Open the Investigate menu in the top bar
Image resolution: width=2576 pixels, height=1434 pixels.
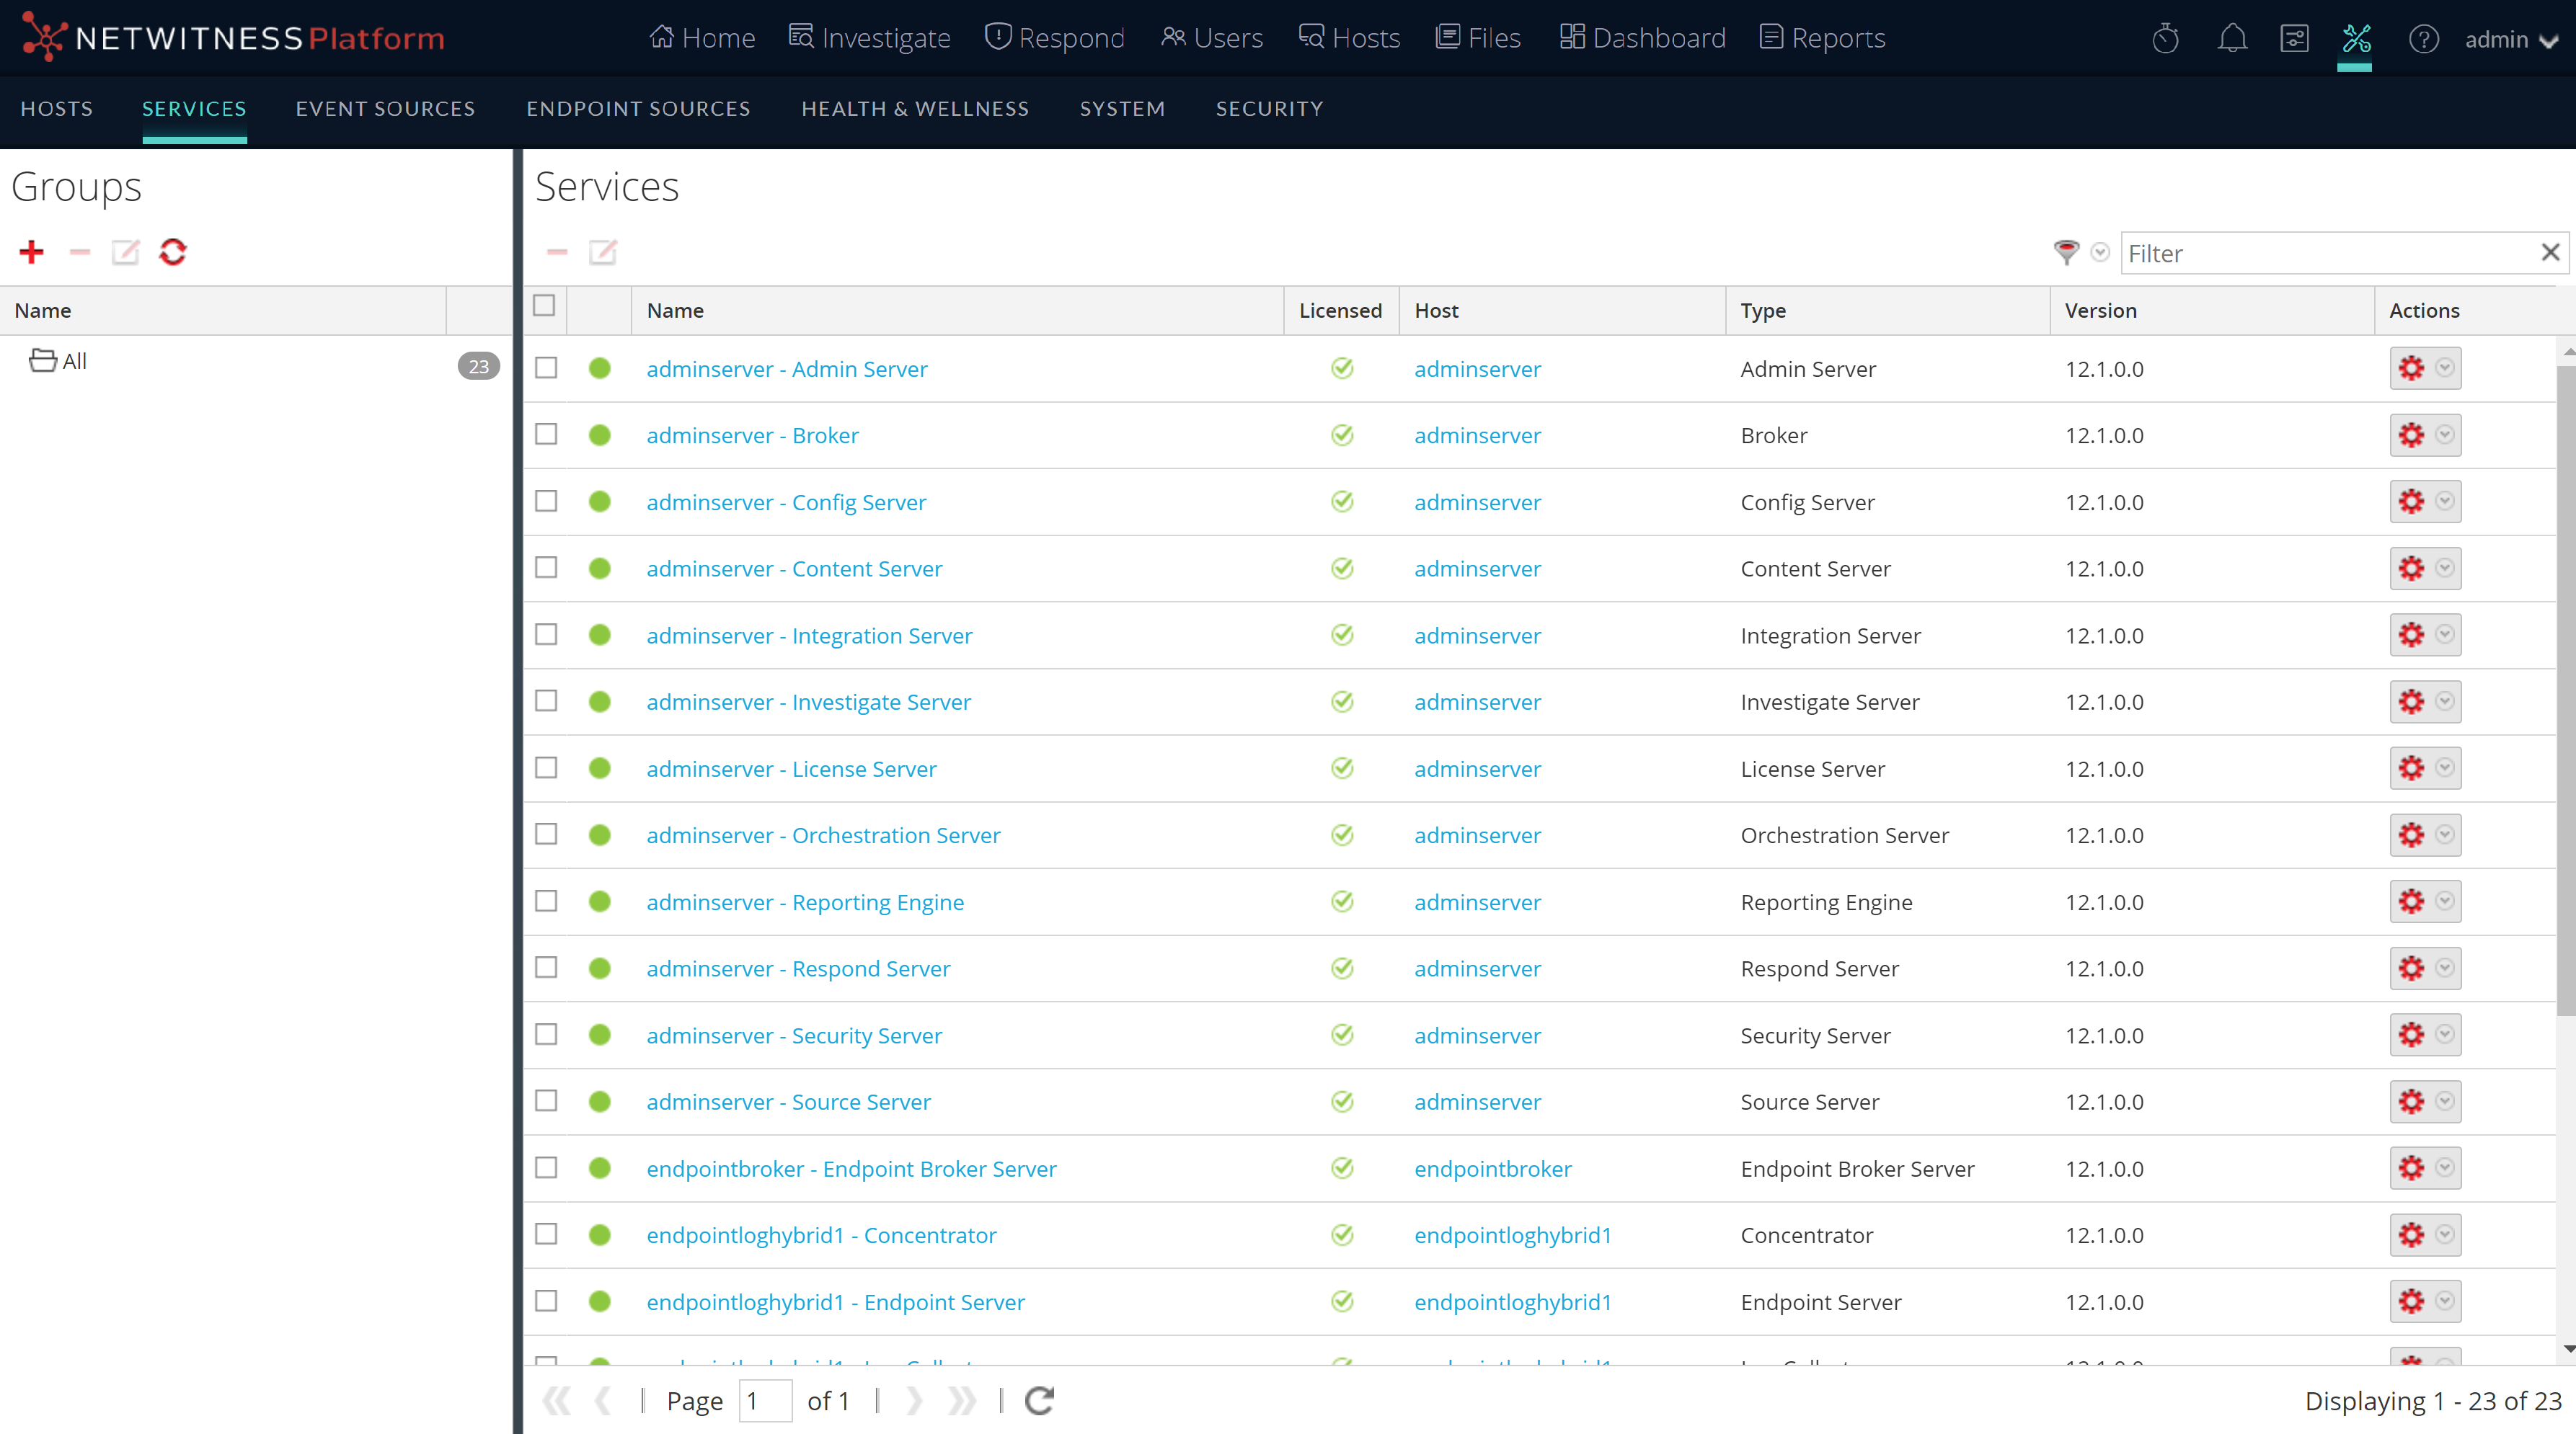coord(869,37)
